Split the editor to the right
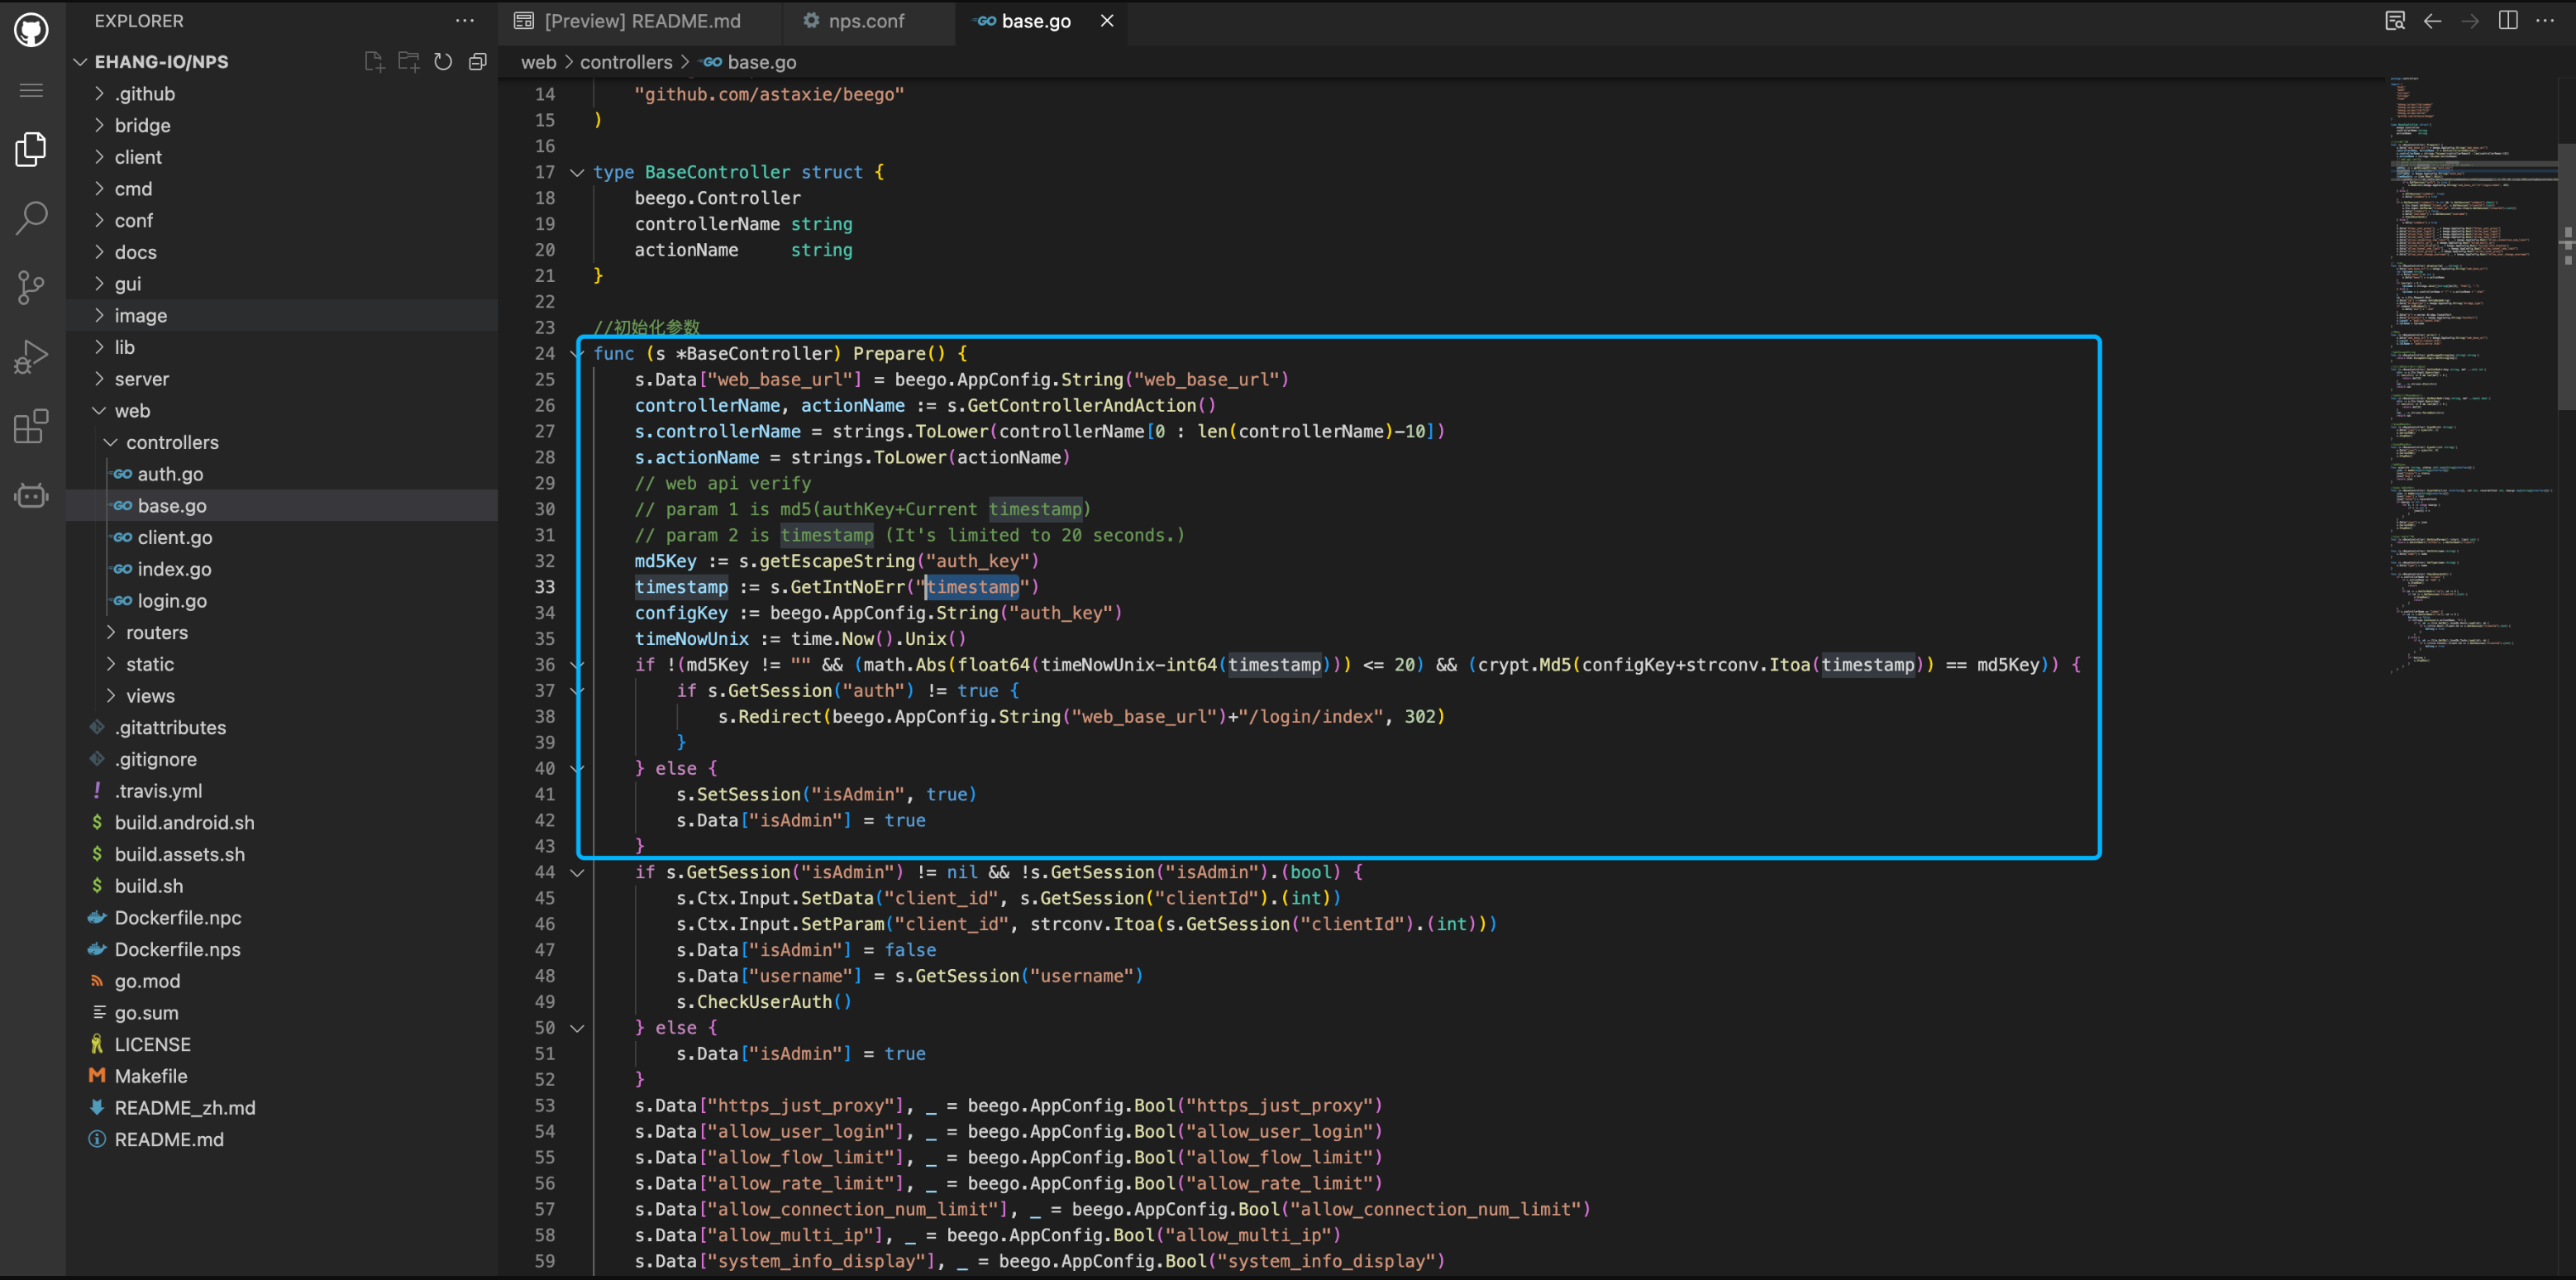Screen dimensions: 2576x1280 tap(2508, 20)
